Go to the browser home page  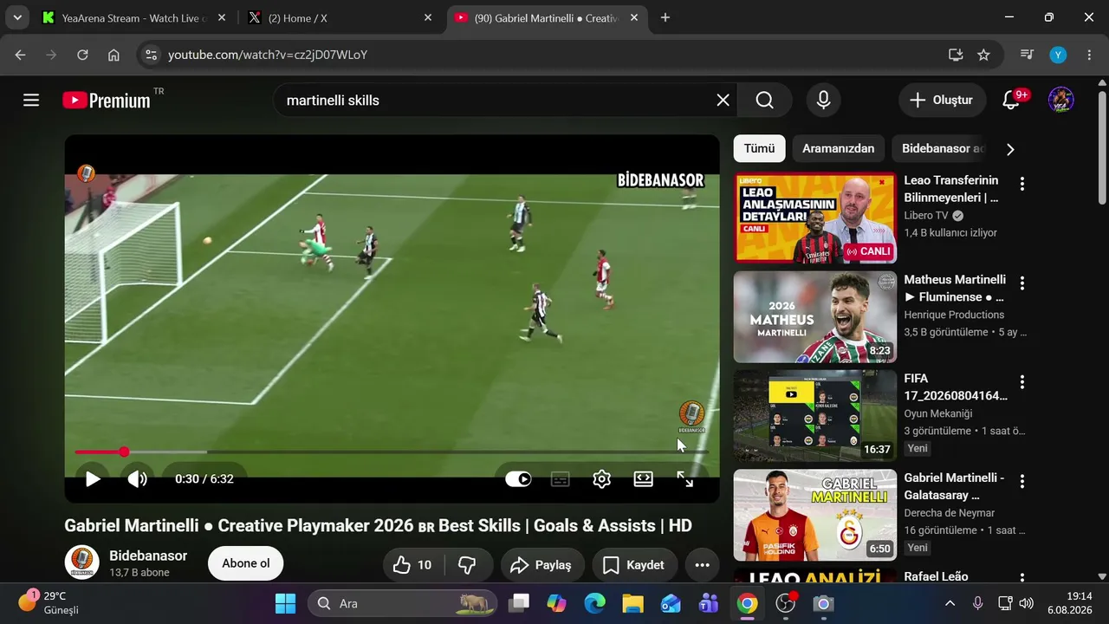113,55
